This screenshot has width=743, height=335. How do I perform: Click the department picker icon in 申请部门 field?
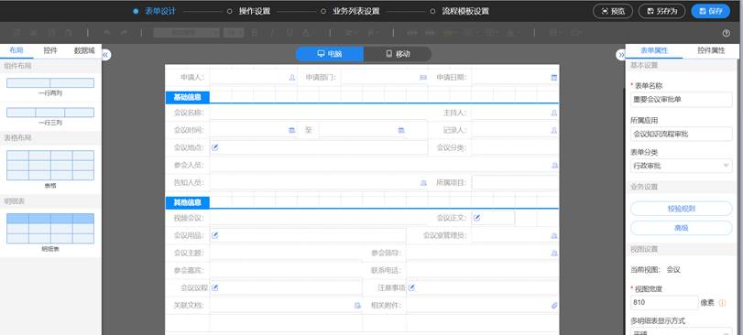point(423,78)
